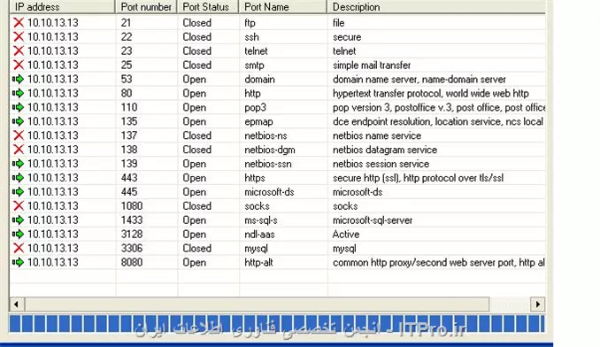Click 'netbios session service' description
Viewport: 600px width, 347px height.
click(381, 164)
